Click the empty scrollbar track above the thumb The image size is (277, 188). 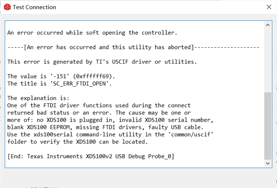point(268,61)
